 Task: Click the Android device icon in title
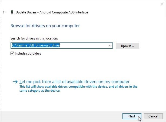12,12
